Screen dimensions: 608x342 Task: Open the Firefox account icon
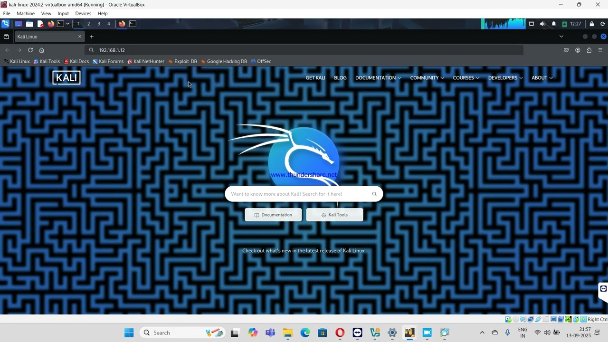click(x=578, y=50)
